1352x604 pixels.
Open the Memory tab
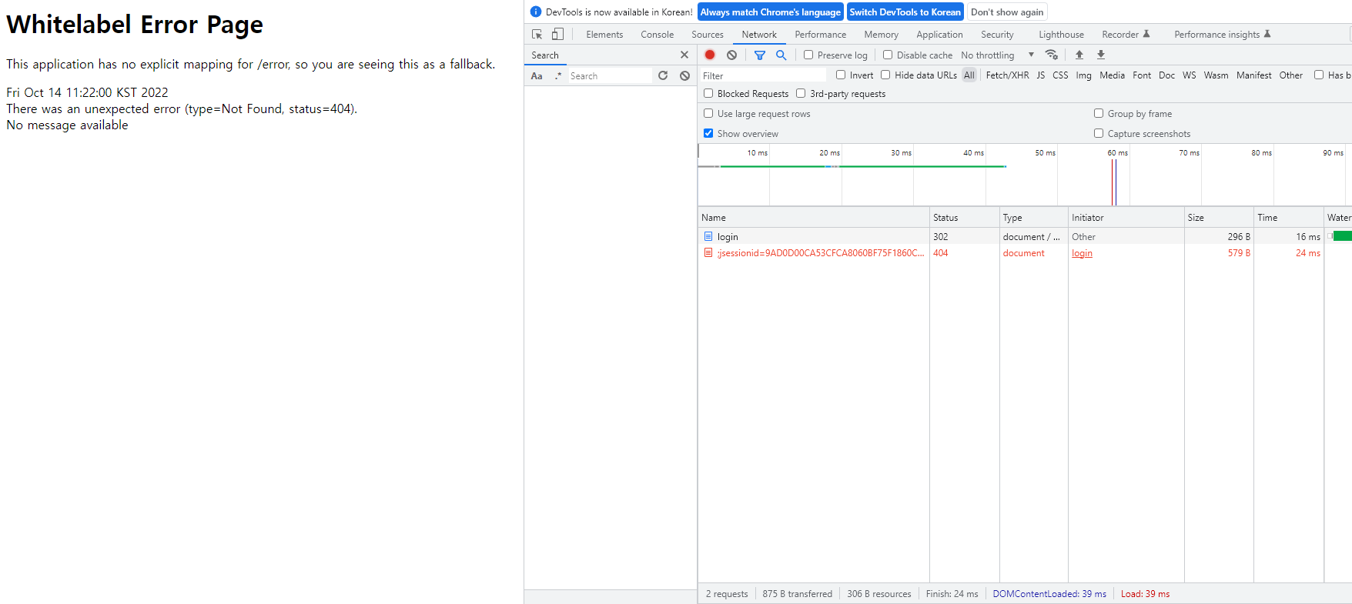[x=881, y=35]
